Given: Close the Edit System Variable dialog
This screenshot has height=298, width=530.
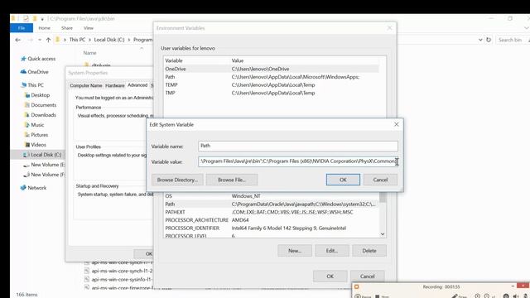Looking at the screenshot, I should (x=396, y=124).
